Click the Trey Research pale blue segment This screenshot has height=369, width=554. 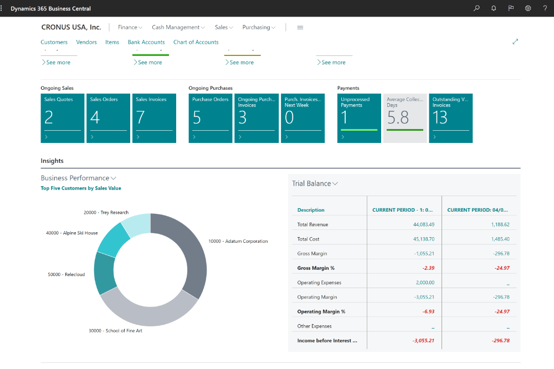point(137,225)
